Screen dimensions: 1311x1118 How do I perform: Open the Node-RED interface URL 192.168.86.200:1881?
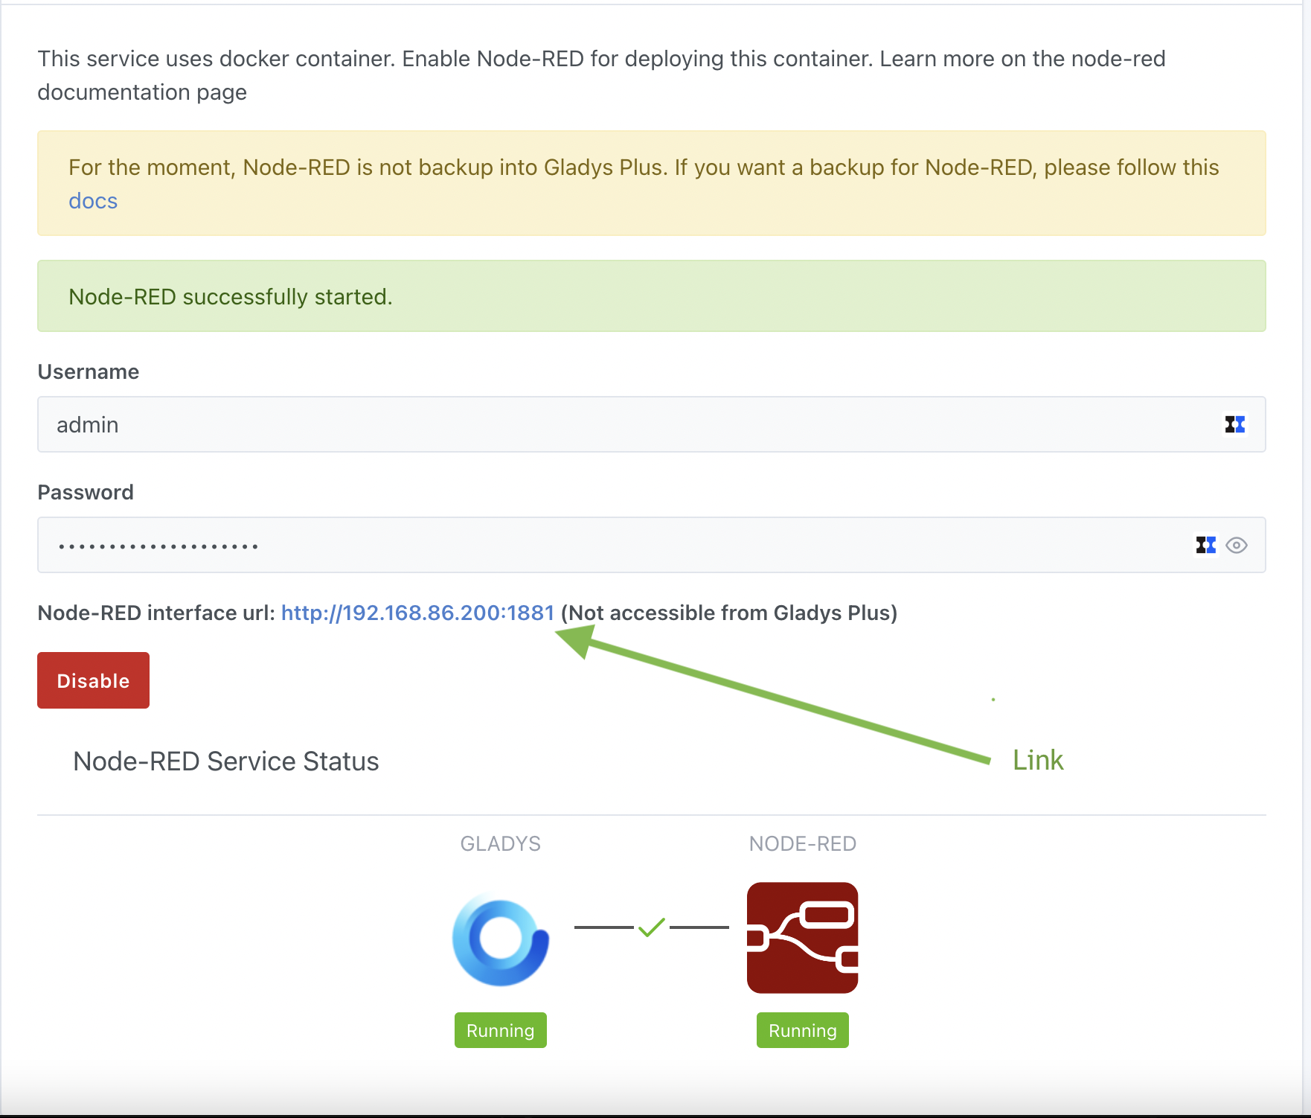pos(417,613)
